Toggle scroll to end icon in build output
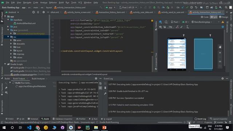Viewport: 233px width, 131px height. coord(100,88)
